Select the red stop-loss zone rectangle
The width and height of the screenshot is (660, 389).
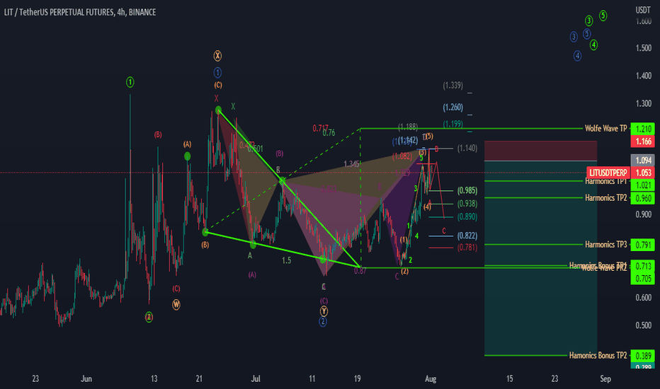pos(540,151)
